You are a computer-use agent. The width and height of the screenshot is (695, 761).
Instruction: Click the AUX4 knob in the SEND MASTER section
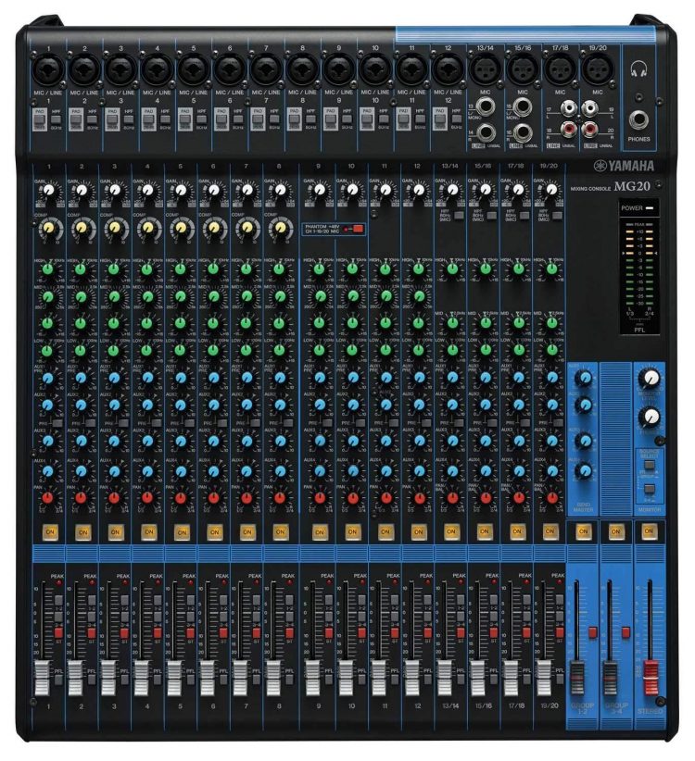tap(585, 470)
